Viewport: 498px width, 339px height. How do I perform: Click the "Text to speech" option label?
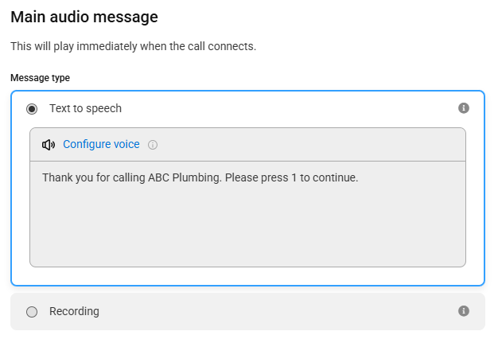[85, 109]
